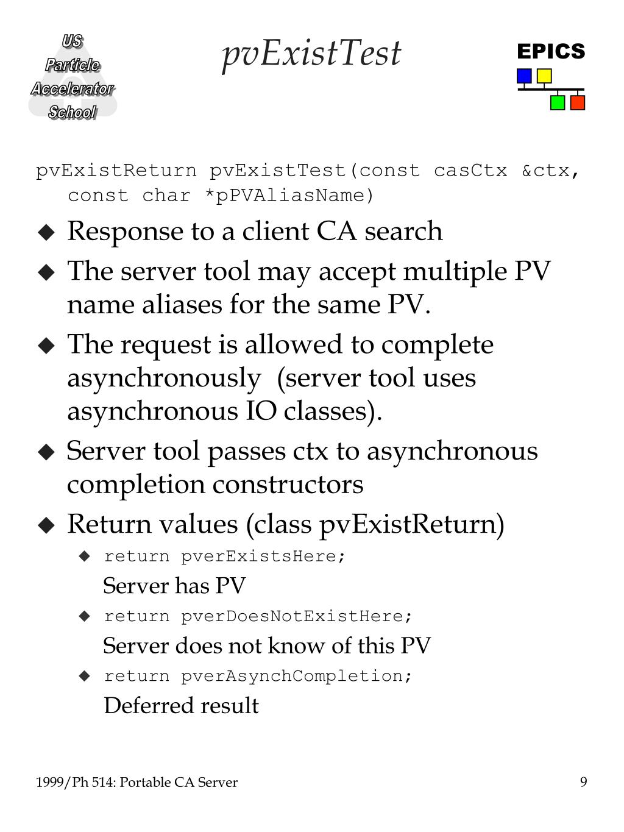Click the green square in EPICS logo
Image resolution: width=624 pixels, height=832 pixels.
(x=558, y=102)
